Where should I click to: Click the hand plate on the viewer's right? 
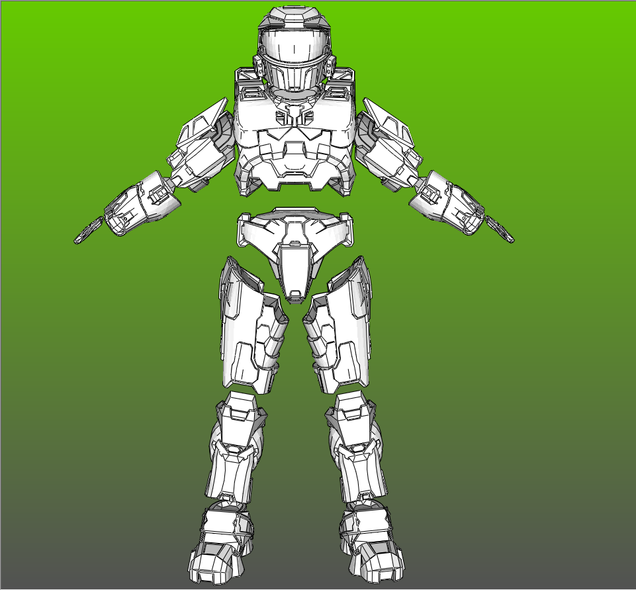[500, 229]
